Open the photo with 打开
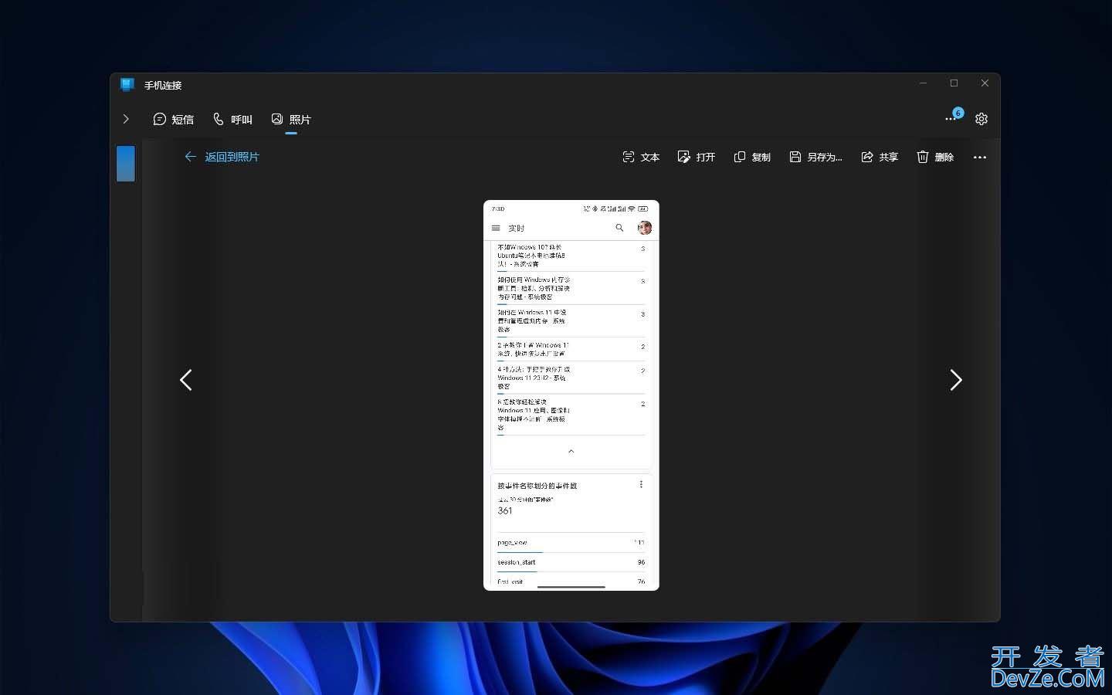 coord(696,157)
